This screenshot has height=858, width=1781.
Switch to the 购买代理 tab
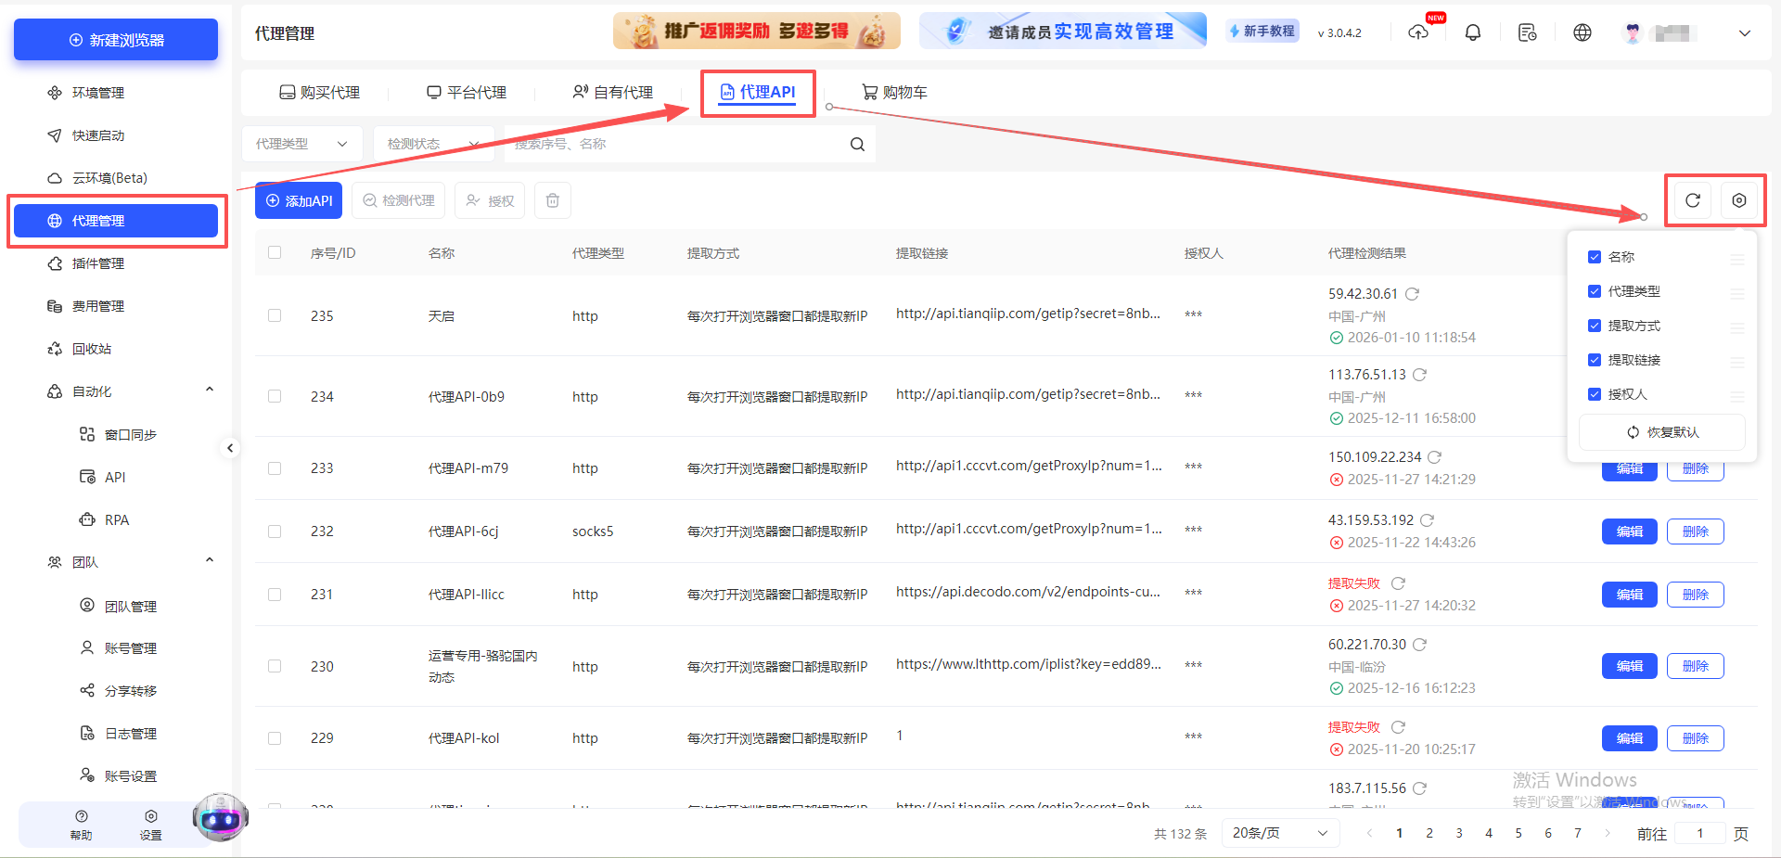[x=319, y=92]
